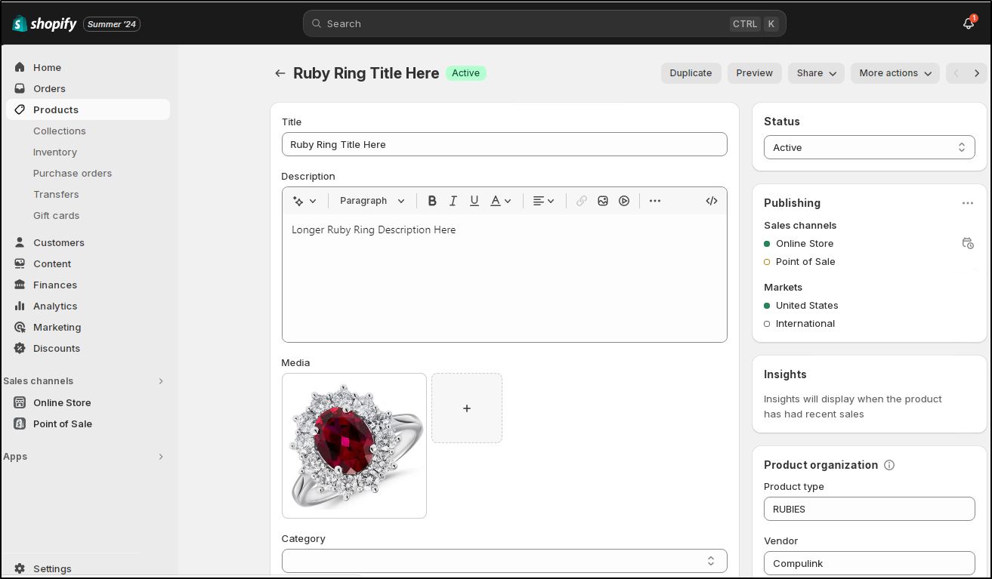This screenshot has height=579, width=992.
Task: Click the Settings gear icon
Action: coord(20,568)
